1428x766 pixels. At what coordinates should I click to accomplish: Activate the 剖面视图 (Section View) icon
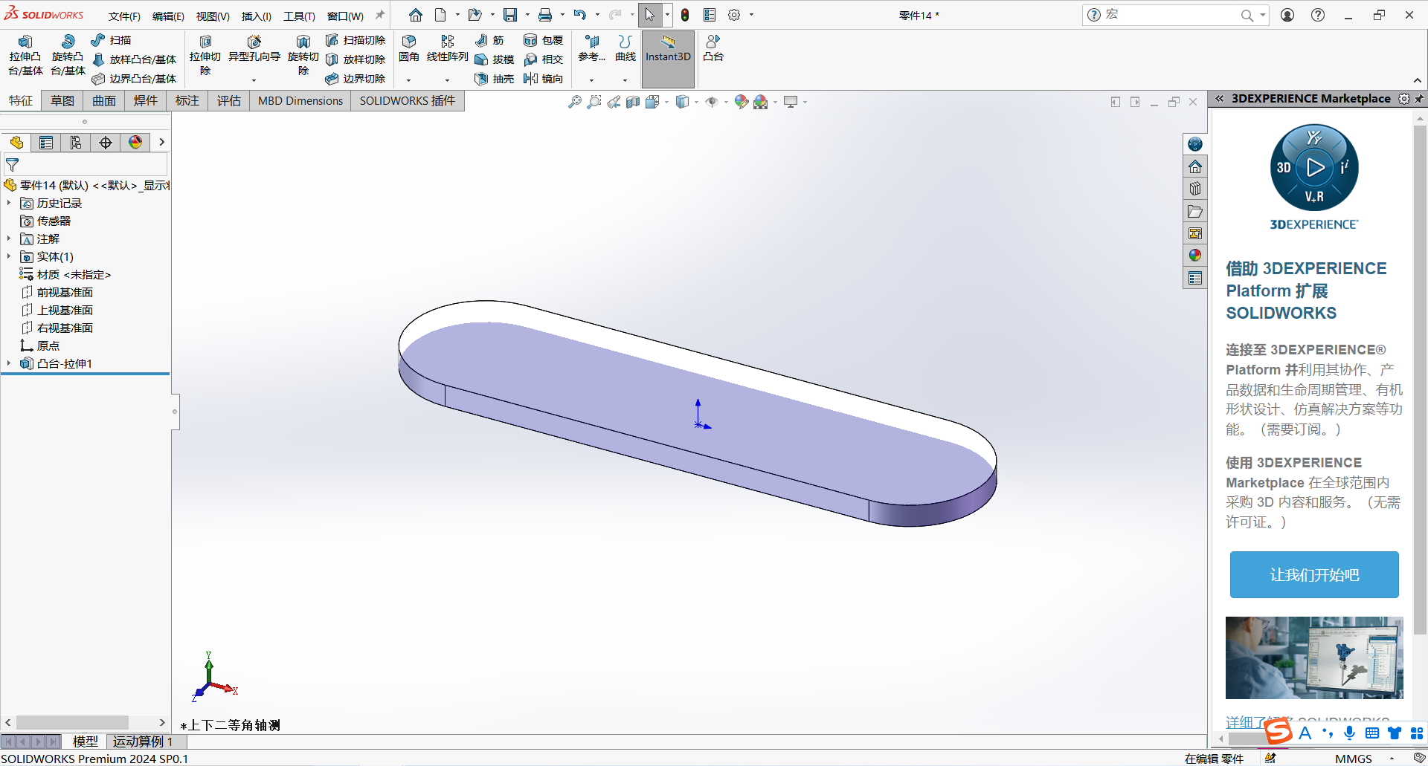[x=634, y=102]
